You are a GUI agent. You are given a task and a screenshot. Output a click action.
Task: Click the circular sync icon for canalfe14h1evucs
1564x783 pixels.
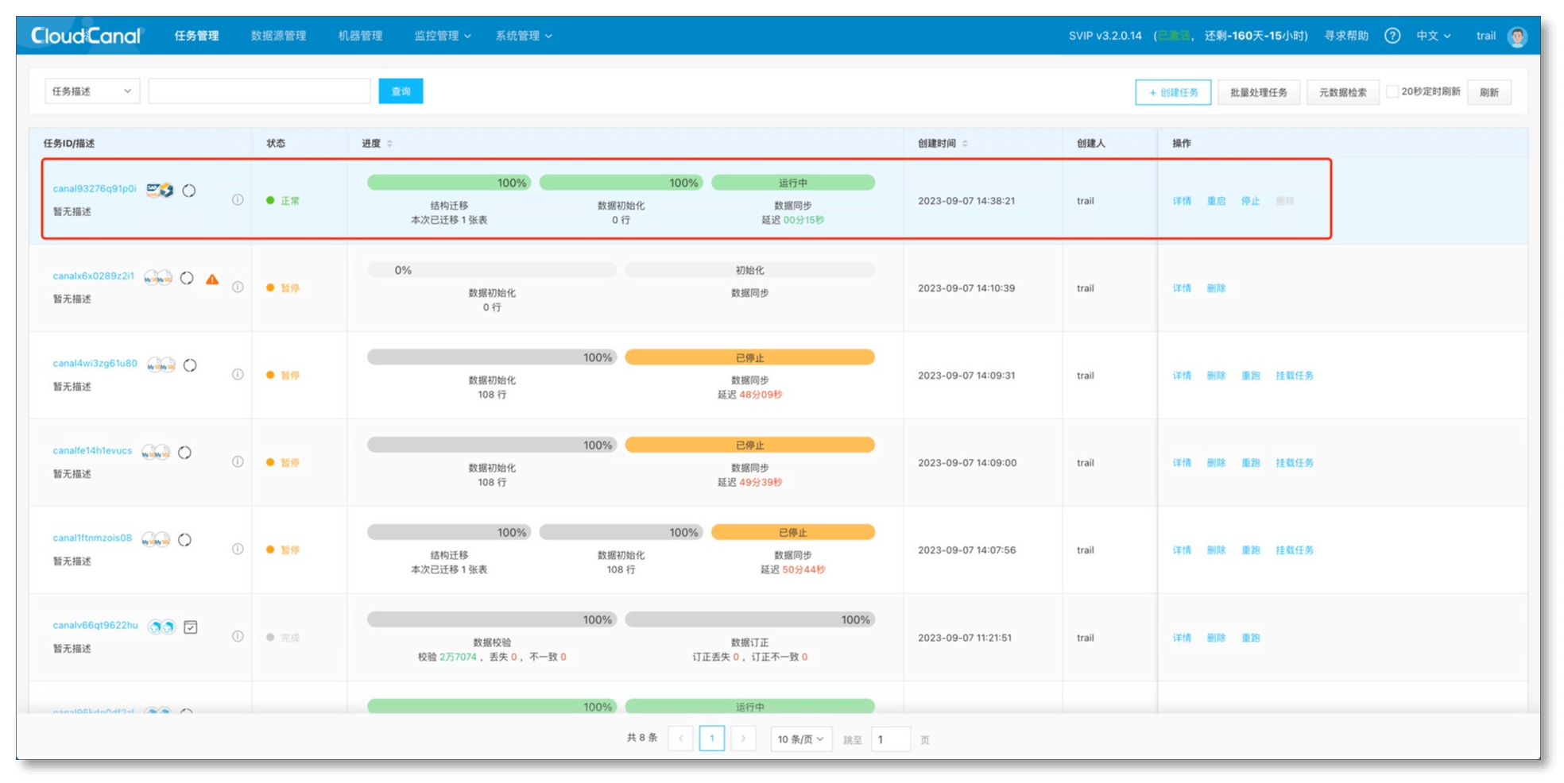coord(185,453)
